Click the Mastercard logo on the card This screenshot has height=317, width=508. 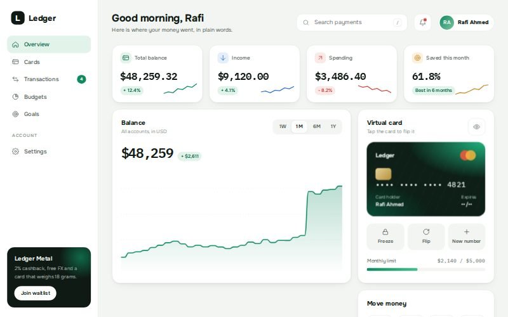point(468,155)
